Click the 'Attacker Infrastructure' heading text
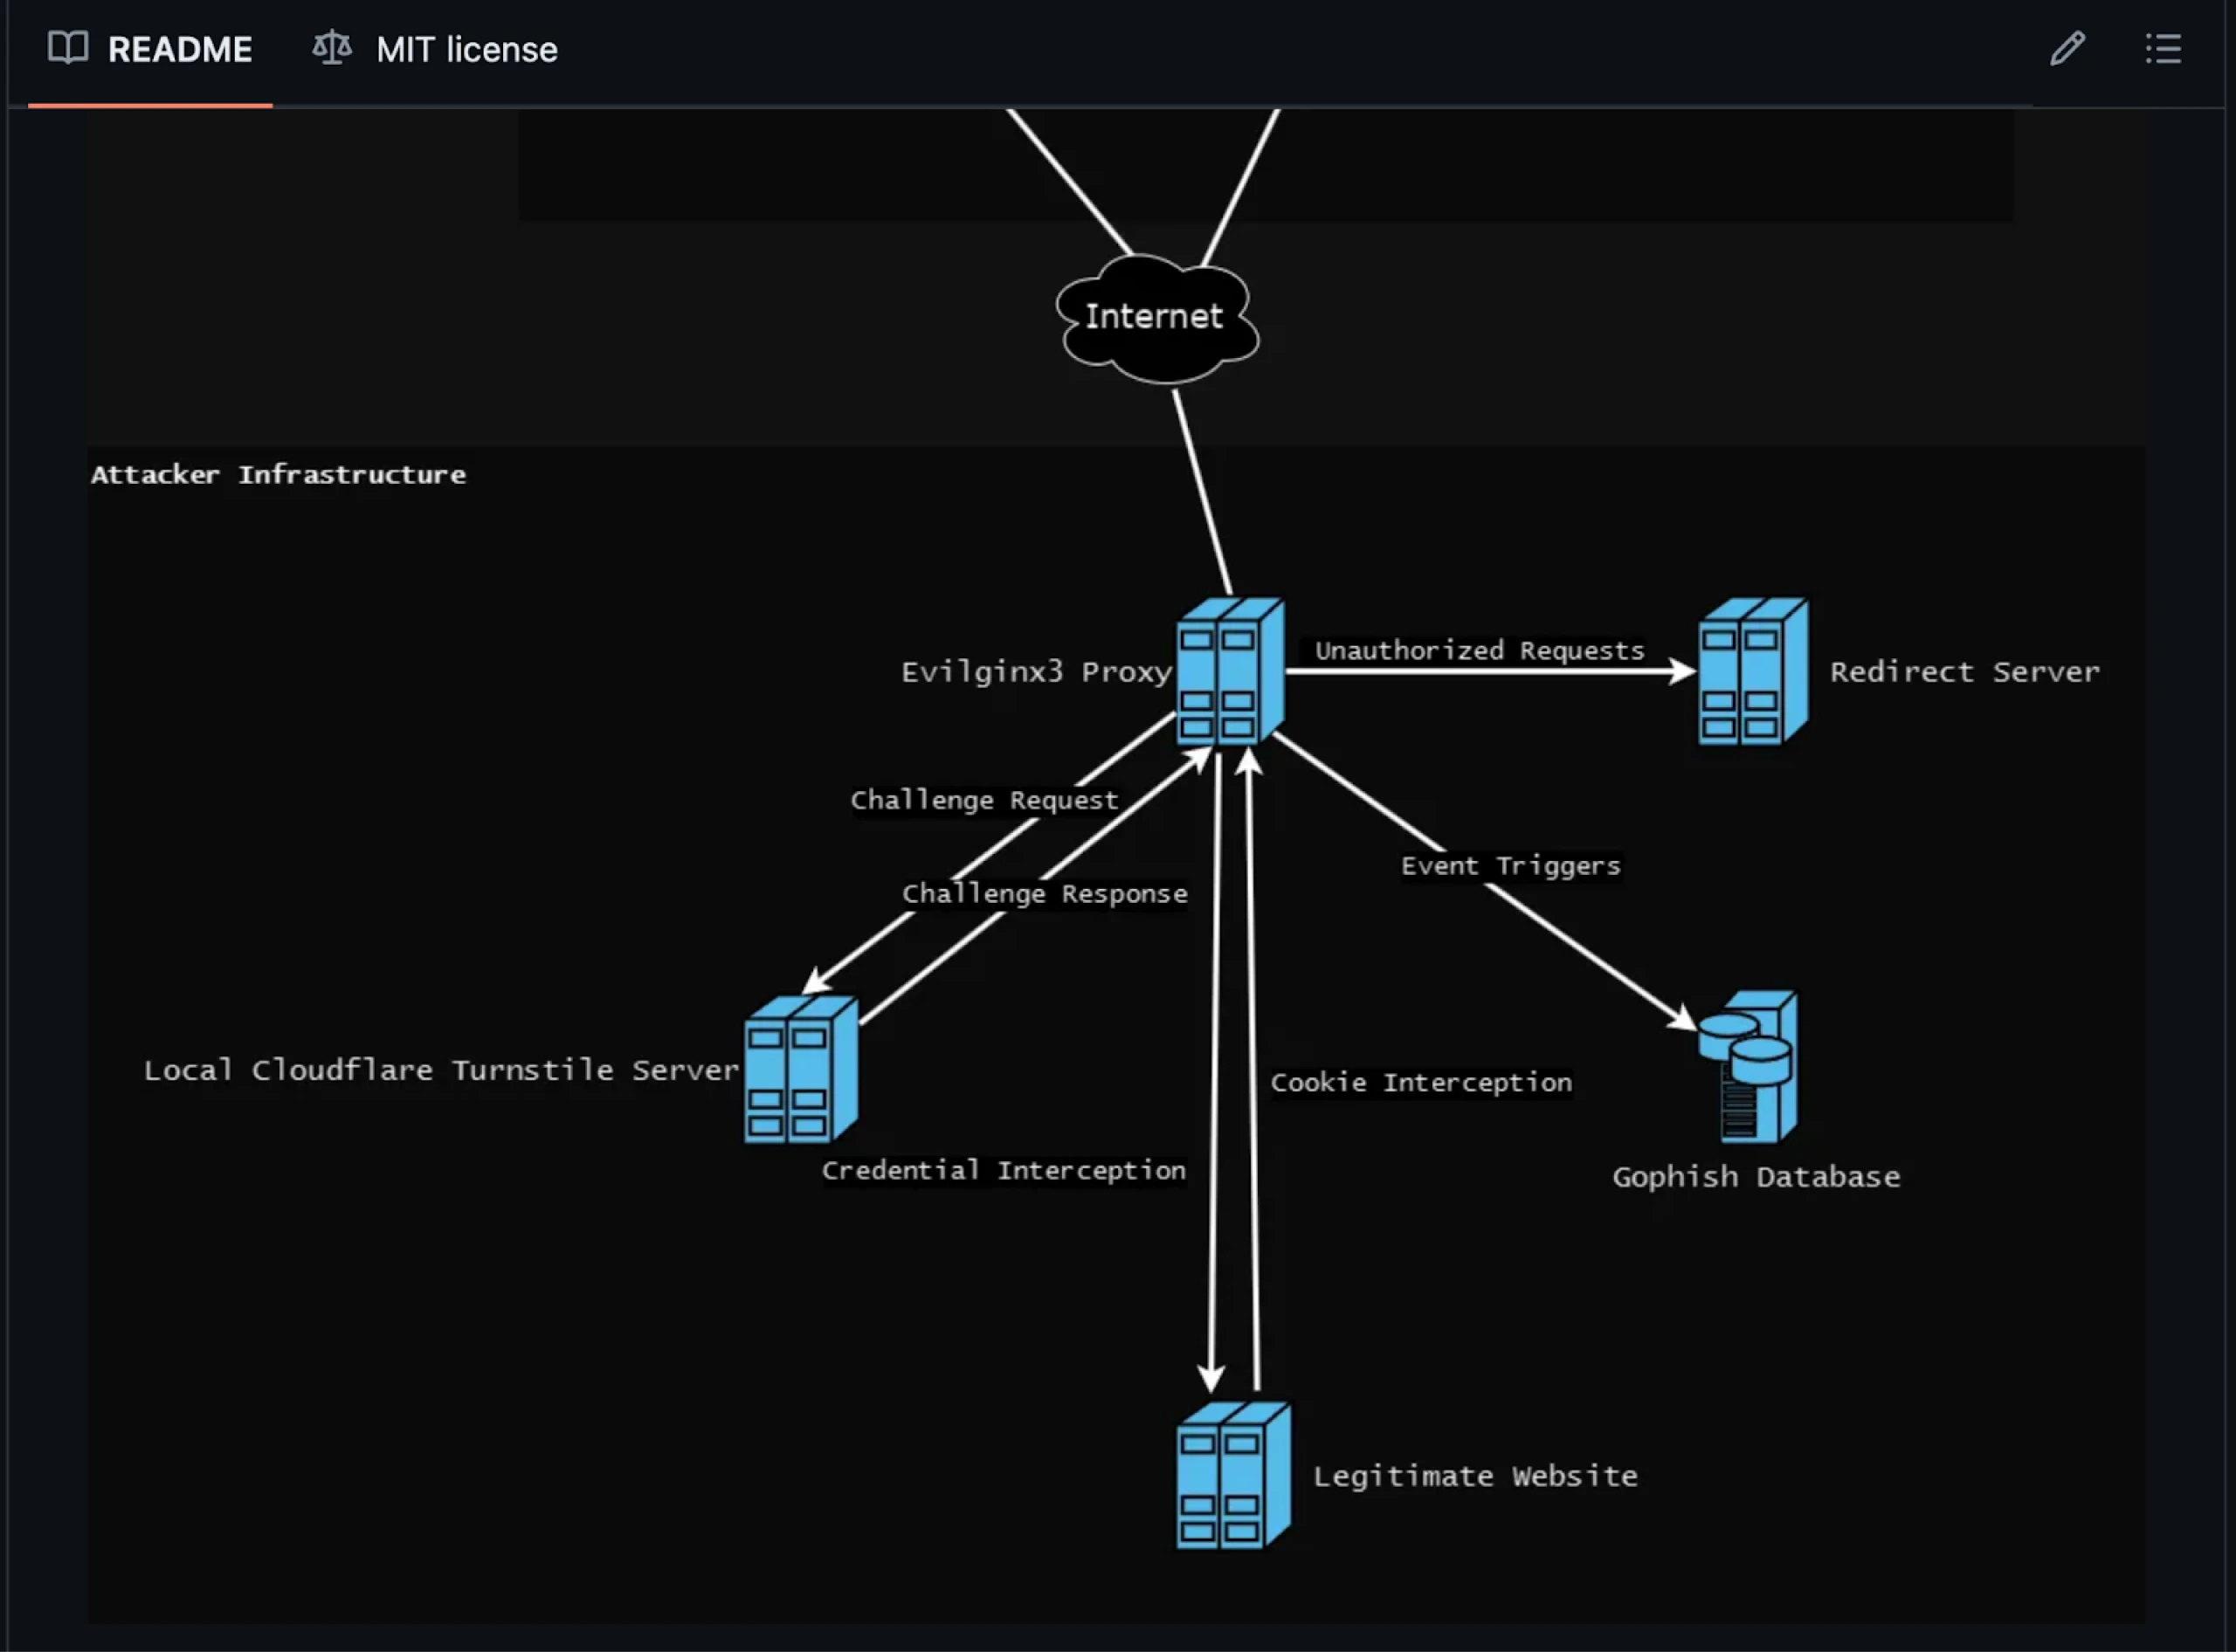 click(x=278, y=474)
